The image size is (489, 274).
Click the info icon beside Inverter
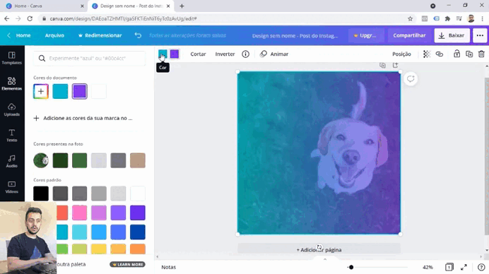(x=246, y=54)
